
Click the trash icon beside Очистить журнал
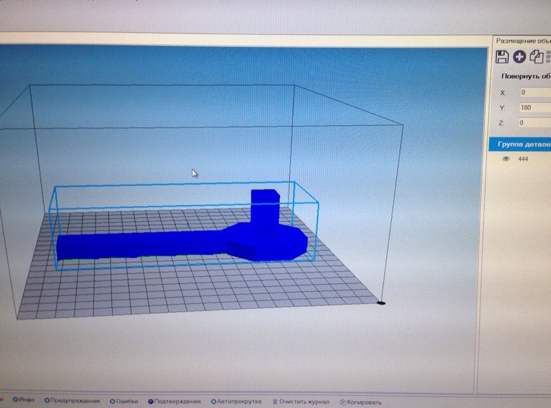275,401
